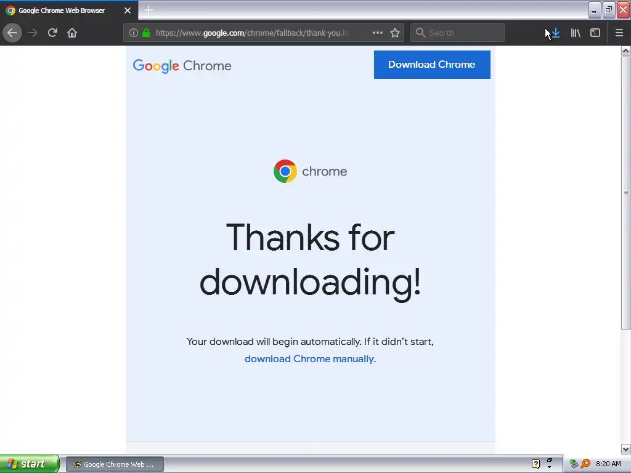
Task: Show site information icon in address bar
Action: pyautogui.click(x=134, y=33)
